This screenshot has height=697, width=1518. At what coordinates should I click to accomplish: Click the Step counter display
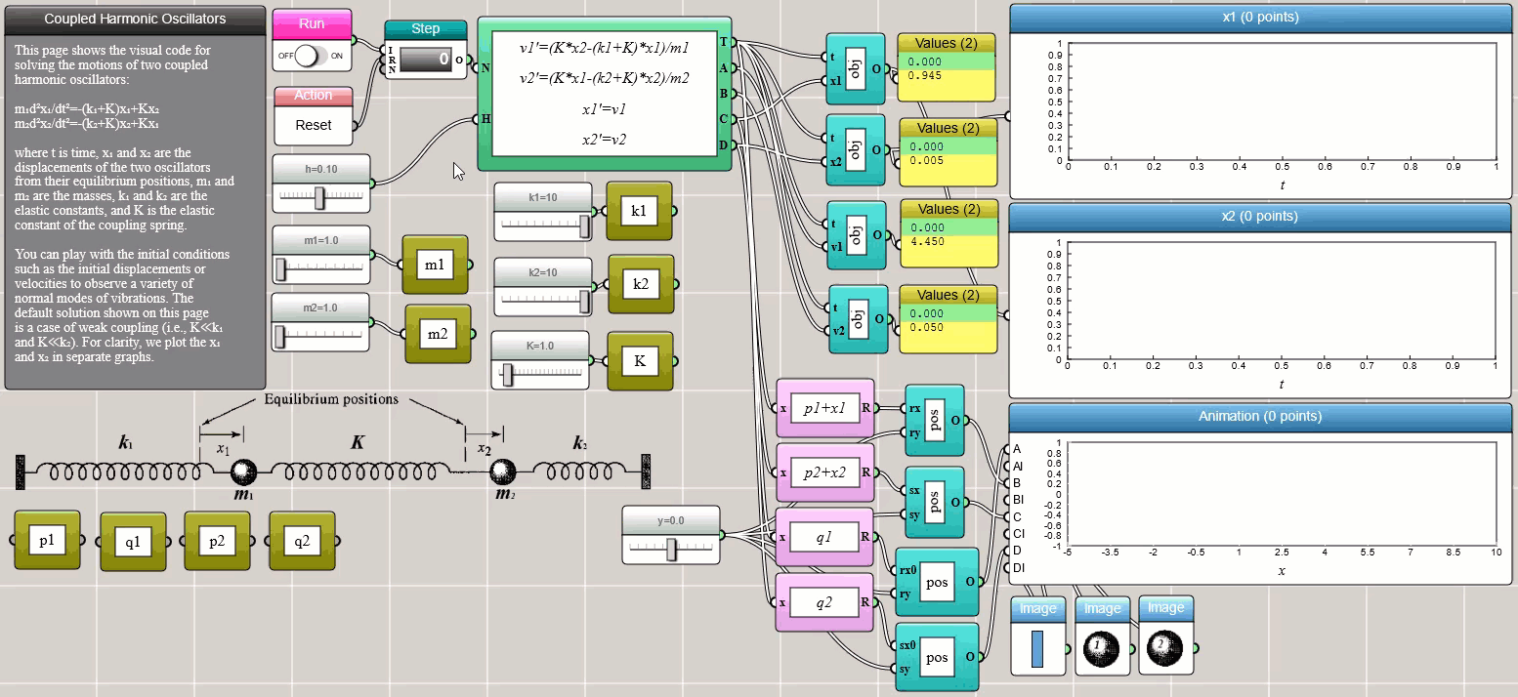[425, 60]
